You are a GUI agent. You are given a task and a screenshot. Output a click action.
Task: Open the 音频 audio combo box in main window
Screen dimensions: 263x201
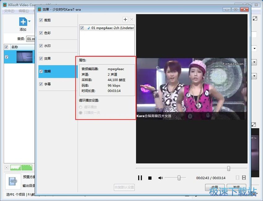[31, 39]
